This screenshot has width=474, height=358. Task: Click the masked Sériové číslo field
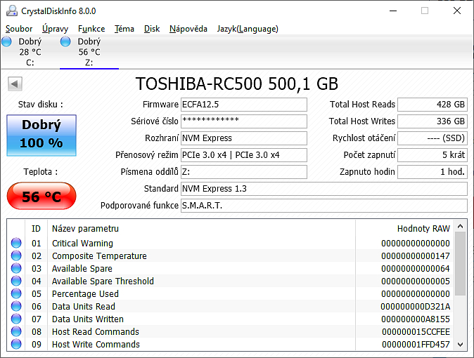[x=244, y=121]
